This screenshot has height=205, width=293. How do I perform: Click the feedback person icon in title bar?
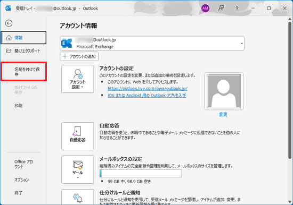[x=221, y=8]
